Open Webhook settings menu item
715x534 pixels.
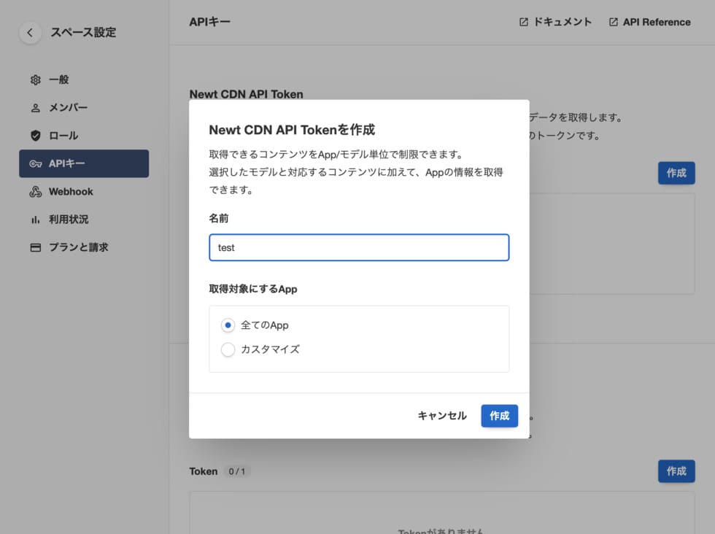click(x=84, y=192)
